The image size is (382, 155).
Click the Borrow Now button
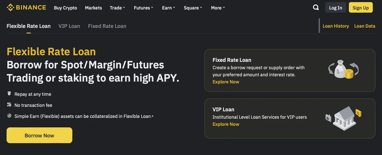(39, 135)
